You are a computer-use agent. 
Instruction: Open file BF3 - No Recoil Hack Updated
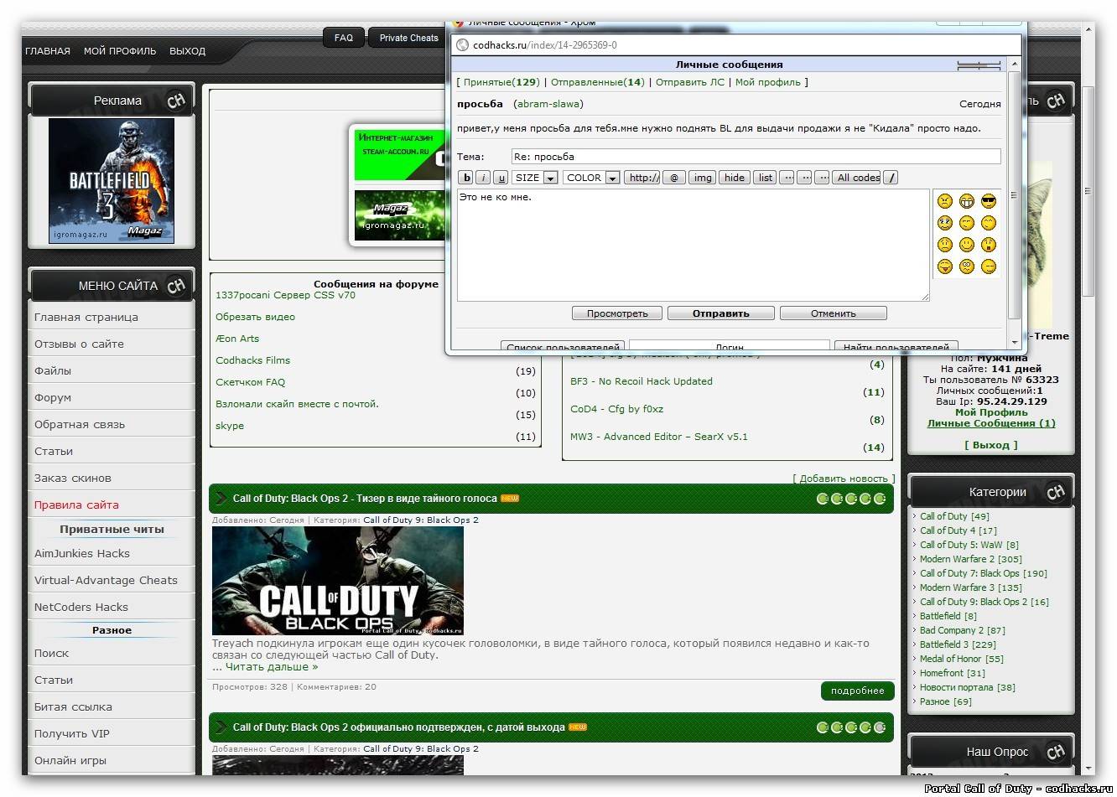tap(642, 381)
